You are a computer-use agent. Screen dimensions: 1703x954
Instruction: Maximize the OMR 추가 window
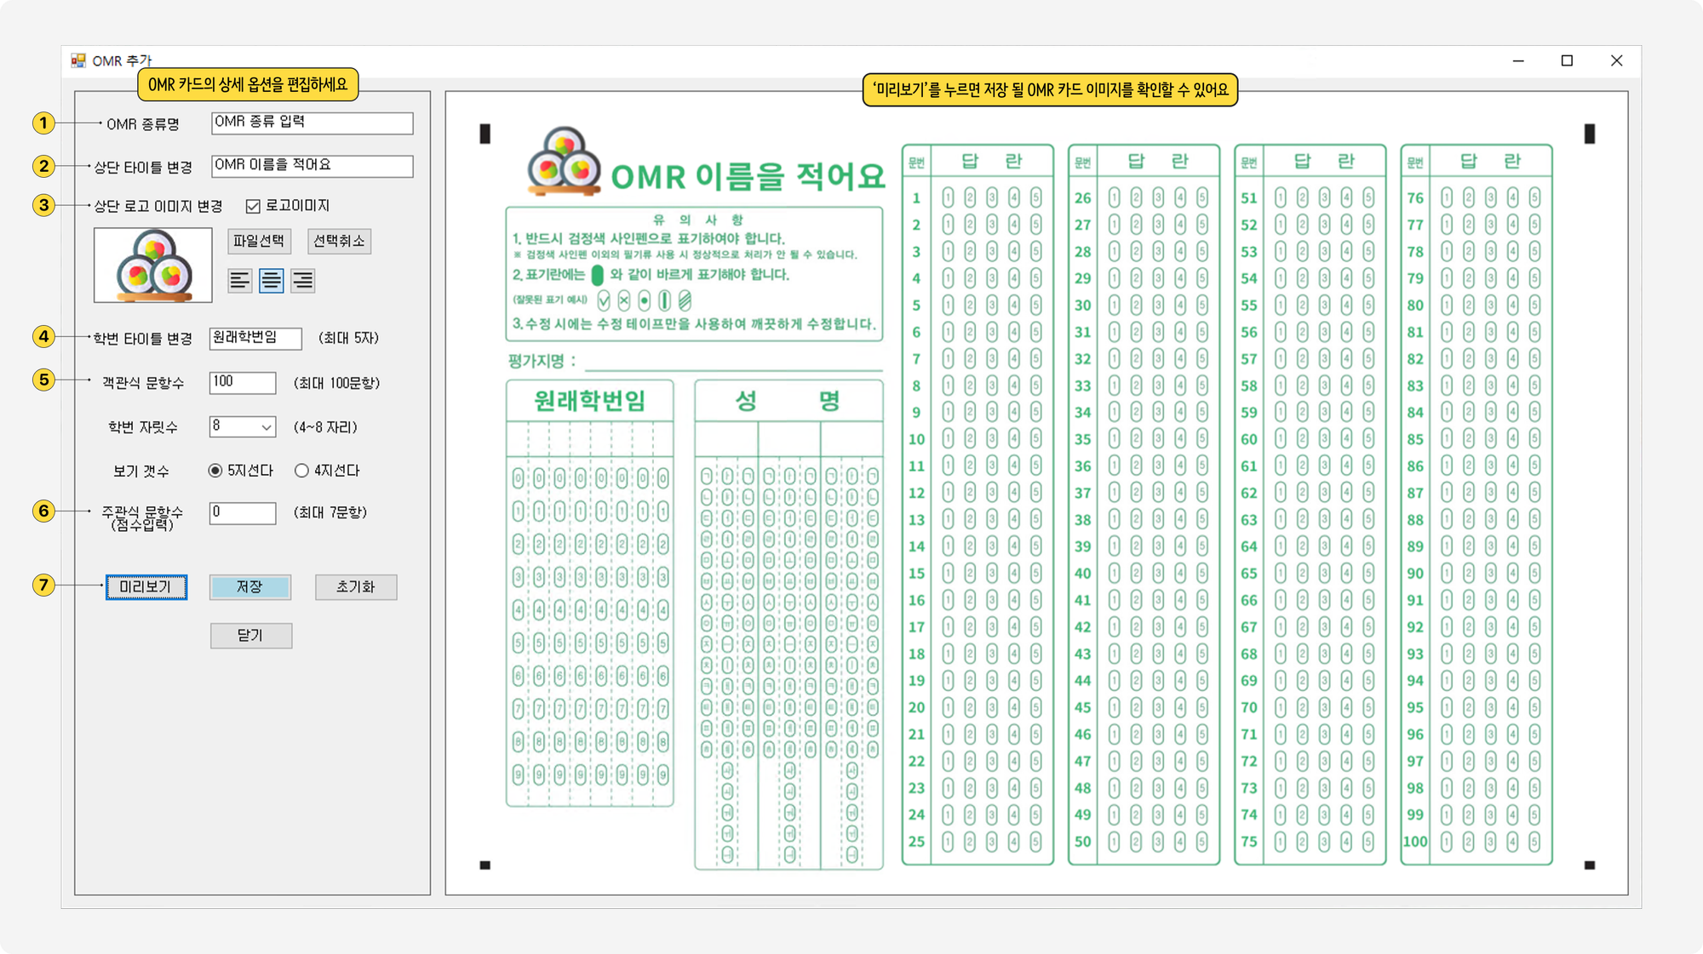click(1567, 60)
